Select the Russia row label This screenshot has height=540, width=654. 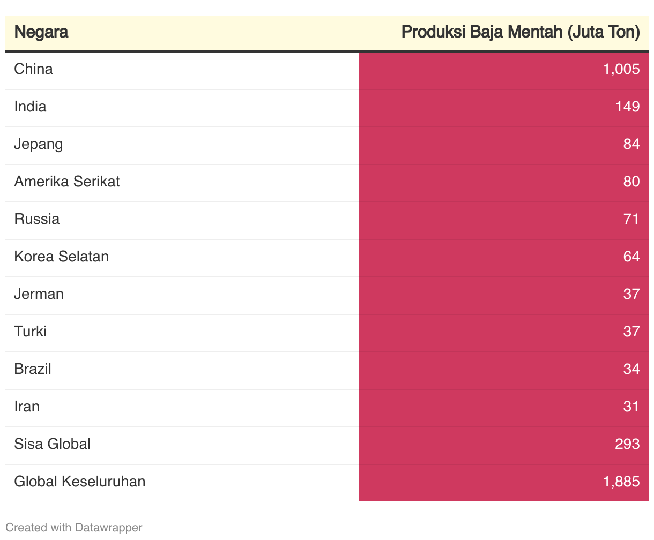[x=37, y=219]
